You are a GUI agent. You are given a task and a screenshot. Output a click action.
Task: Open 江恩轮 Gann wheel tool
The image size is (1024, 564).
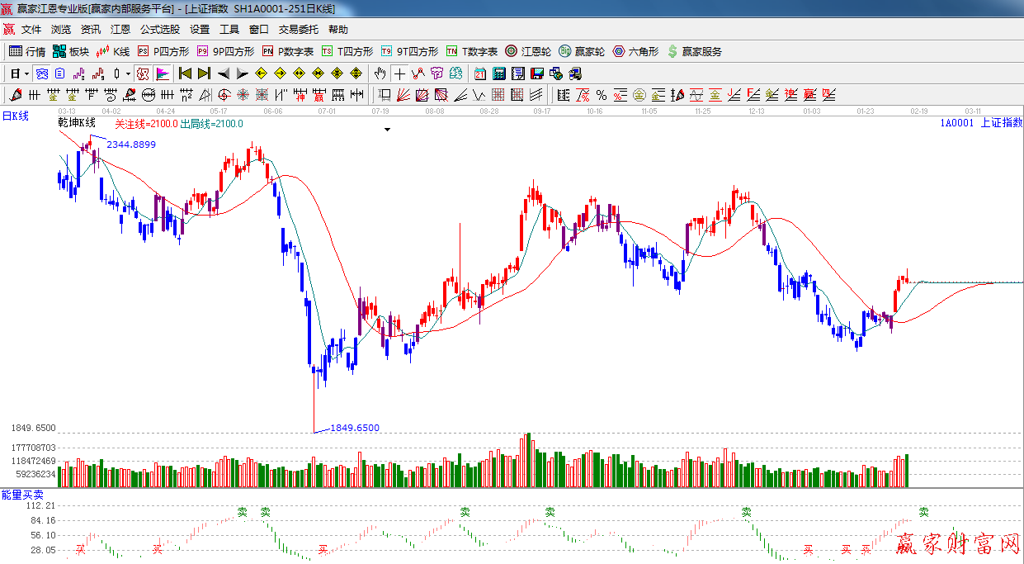pos(528,51)
